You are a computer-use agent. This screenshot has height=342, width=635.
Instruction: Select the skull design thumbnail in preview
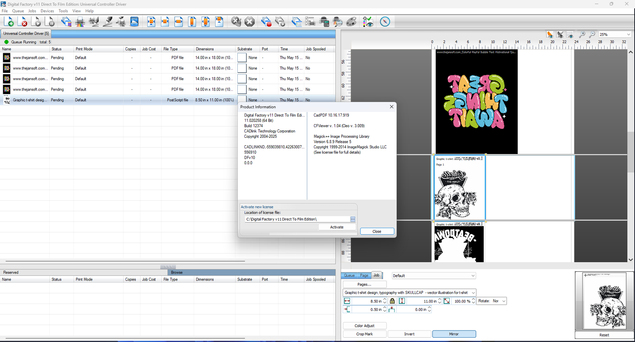pyautogui.click(x=460, y=187)
